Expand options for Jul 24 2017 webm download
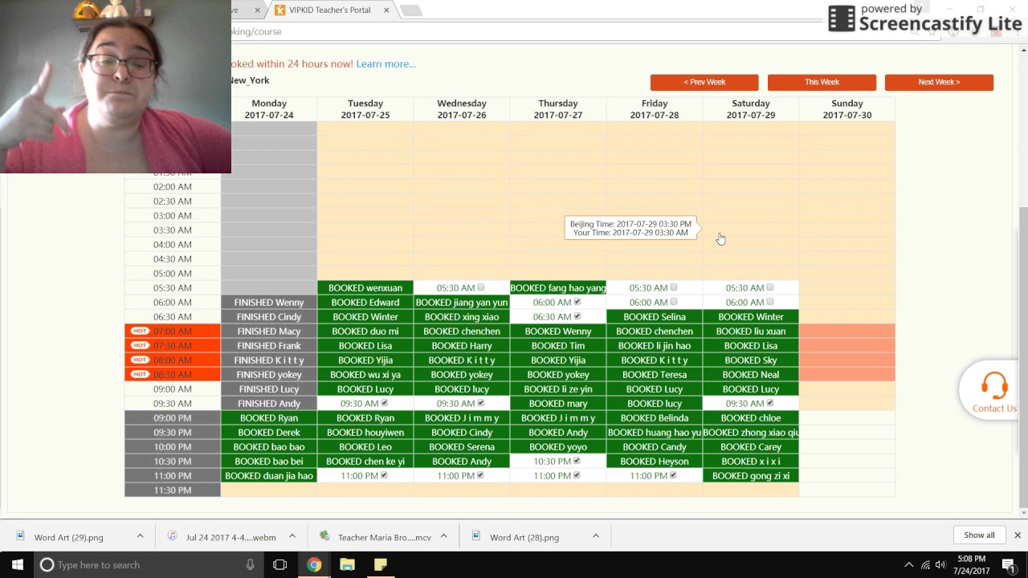The width and height of the screenshot is (1028, 578). pyautogui.click(x=292, y=536)
